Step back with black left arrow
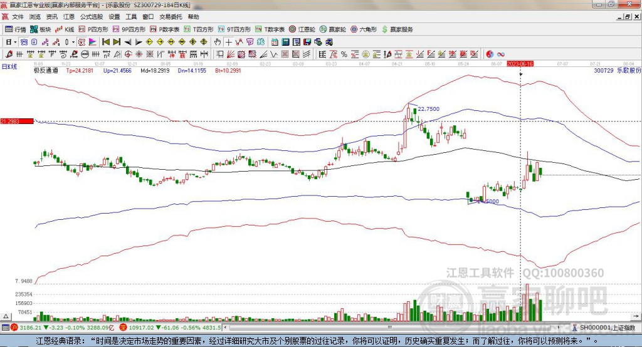 coord(128,42)
